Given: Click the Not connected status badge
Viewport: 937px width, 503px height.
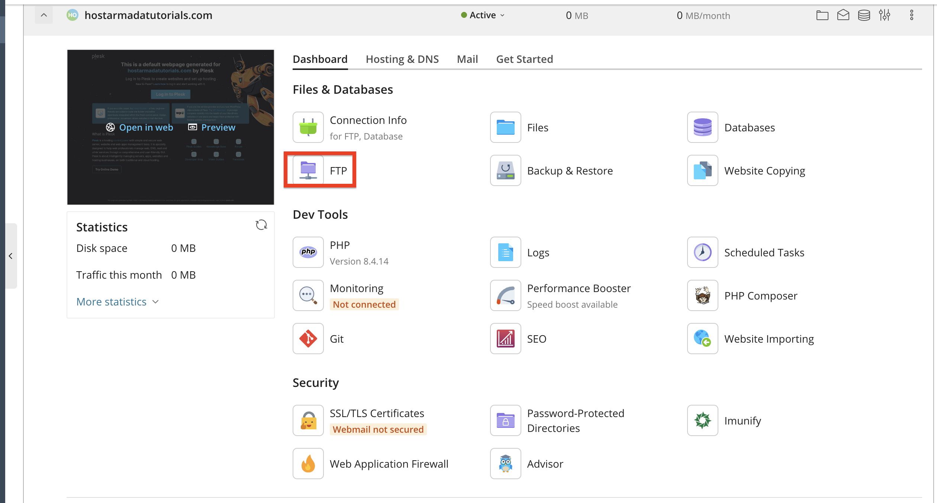Looking at the screenshot, I should [x=364, y=304].
